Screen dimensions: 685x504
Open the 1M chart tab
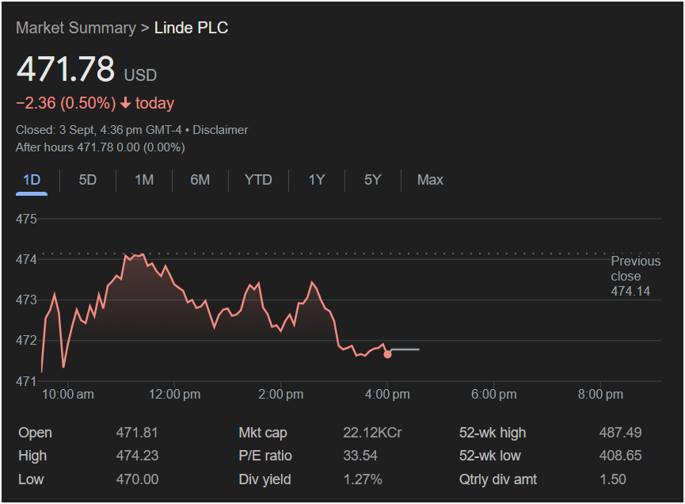(x=143, y=180)
